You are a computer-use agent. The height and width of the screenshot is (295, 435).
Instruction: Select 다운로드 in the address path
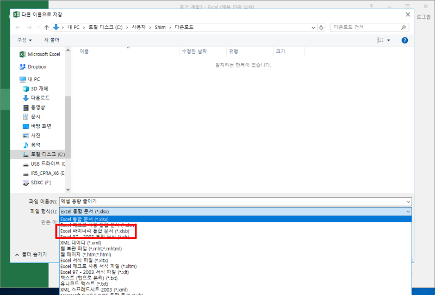click(184, 27)
